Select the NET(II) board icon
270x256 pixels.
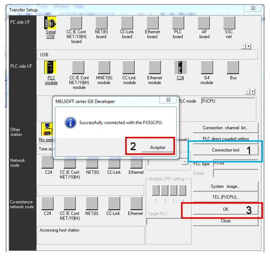coord(102,23)
